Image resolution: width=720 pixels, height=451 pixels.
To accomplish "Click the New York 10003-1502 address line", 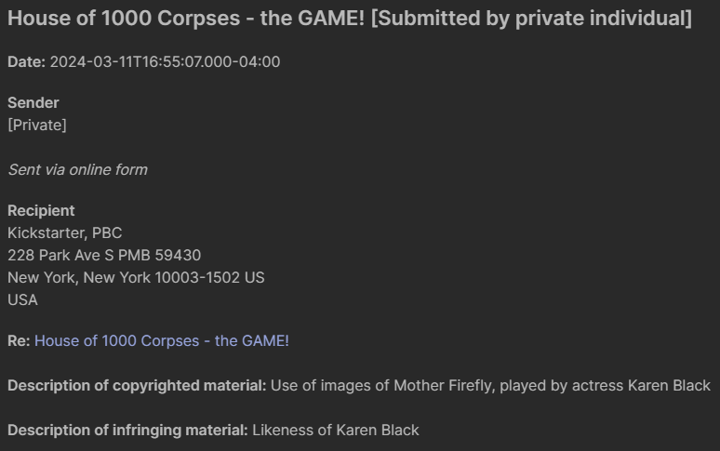I will [x=136, y=277].
